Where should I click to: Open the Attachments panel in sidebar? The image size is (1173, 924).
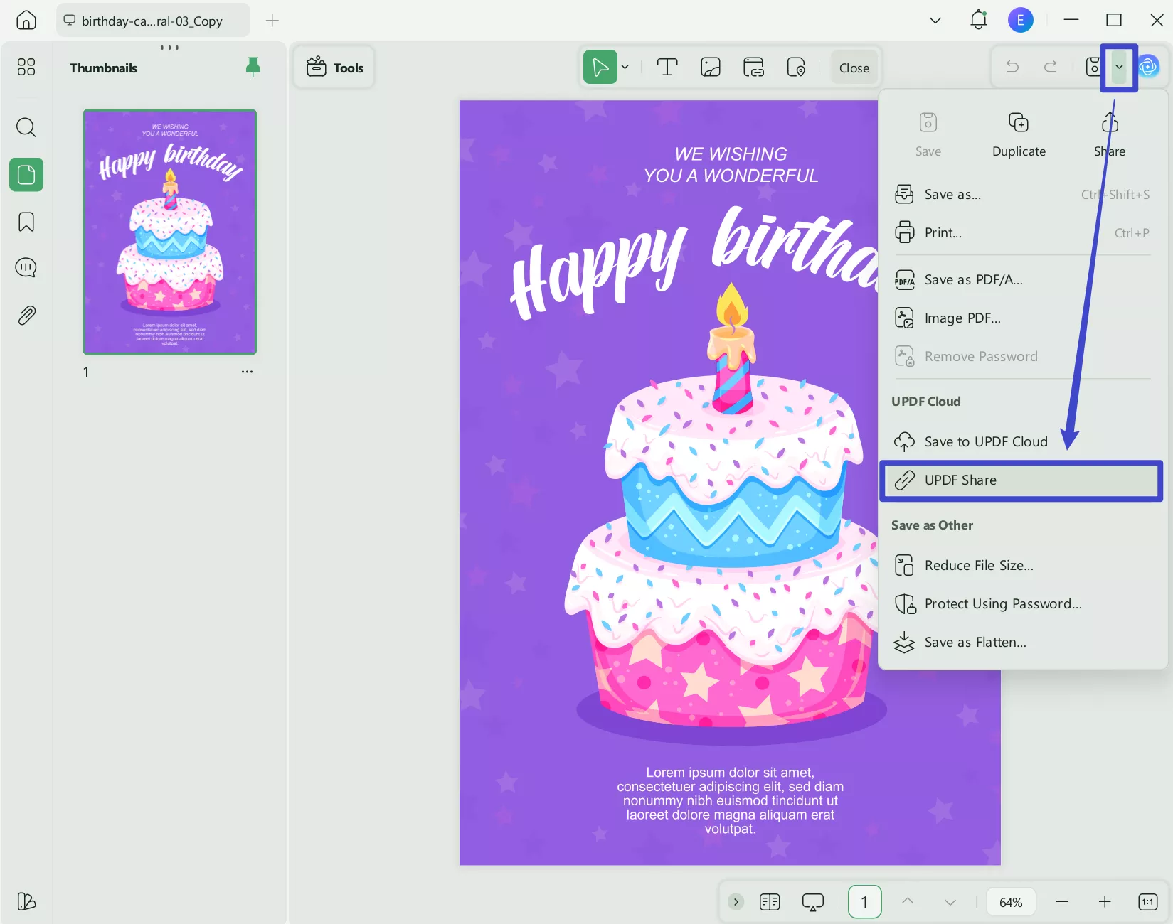[x=26, y=315]
